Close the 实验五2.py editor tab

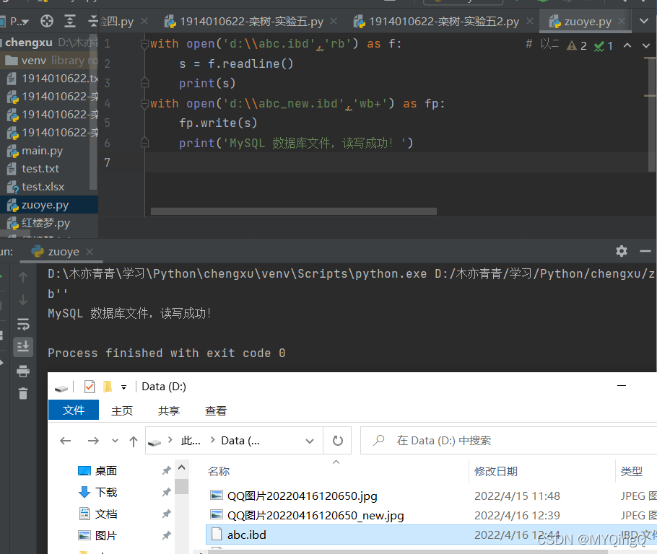[530, 21]
